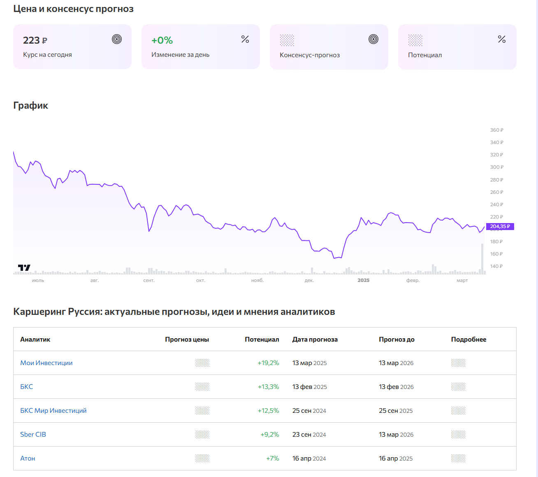Viewport: 538px width, 477px height.
Task: Click the +12,5% potential value
Action: coord(268,411)
